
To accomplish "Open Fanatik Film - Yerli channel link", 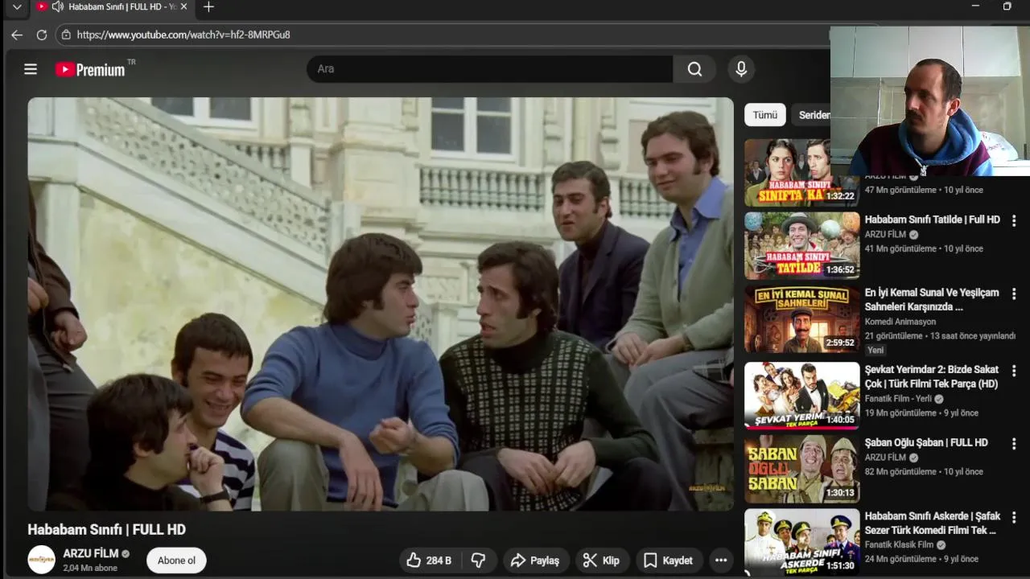I will [898, 399].
